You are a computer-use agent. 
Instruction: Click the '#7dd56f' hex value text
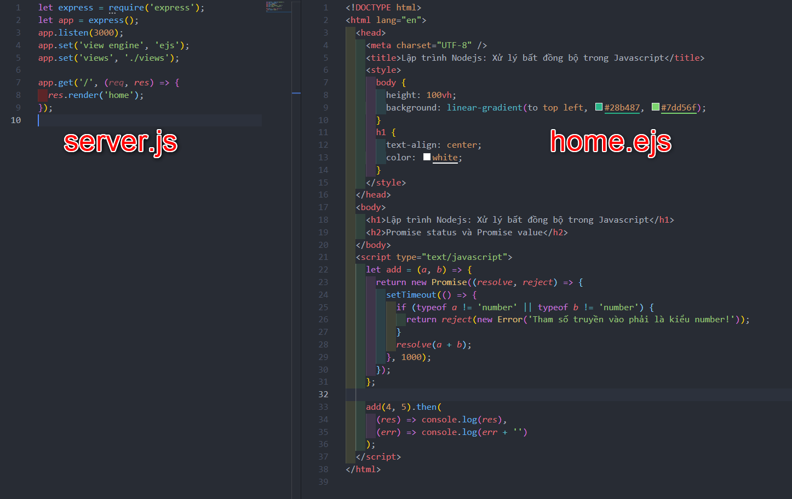coord(679,108)
